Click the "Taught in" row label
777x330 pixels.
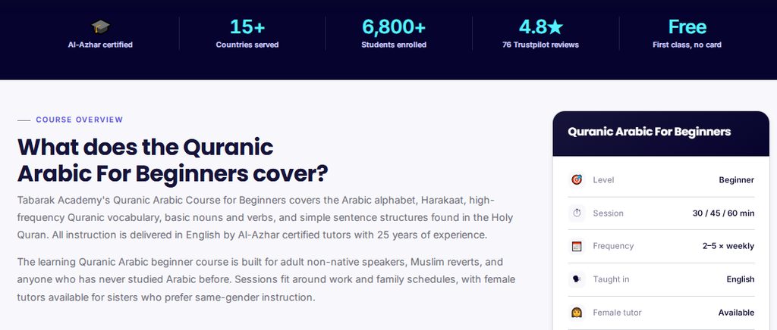point(611,279)
